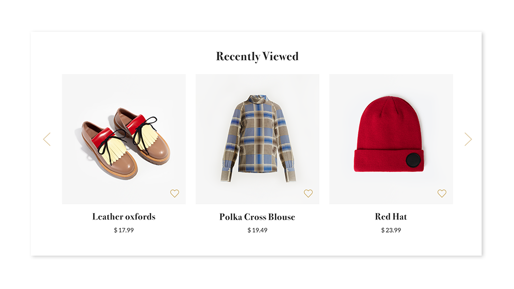Click the Recently Viewed heading
Viewport: 514px width, 289px height.
click(258, 56)
